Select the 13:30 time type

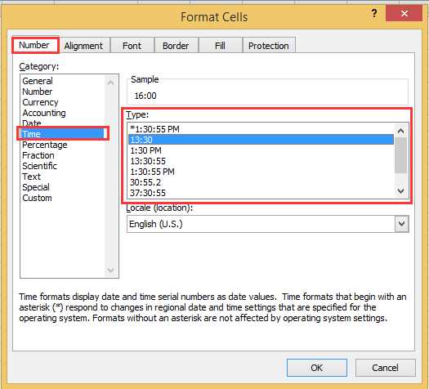[x=261, y=140]
